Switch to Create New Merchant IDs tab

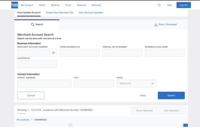(60, 12)
